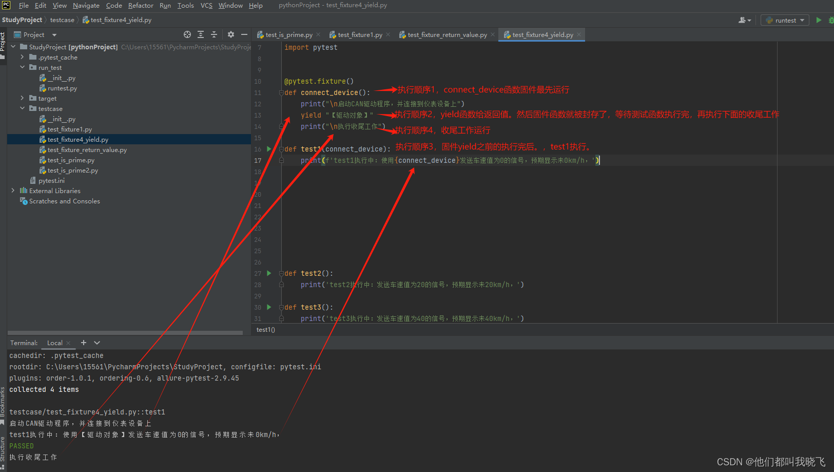Image resolution: width=834 pixels, height=472 pixels.
Task: Click test_fixture4_yield.py breadcrumb item
Action: [117, 20]
